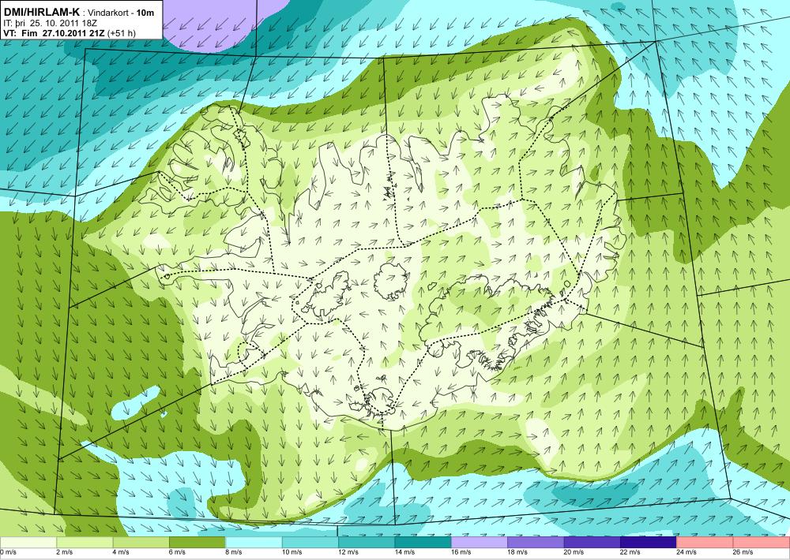Select the "Vindarkort - 10m" heading text
This screenshot has width=790, height=560.
pos(120,13)
